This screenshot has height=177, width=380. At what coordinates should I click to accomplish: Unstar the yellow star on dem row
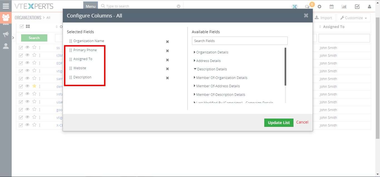point(34,86)
